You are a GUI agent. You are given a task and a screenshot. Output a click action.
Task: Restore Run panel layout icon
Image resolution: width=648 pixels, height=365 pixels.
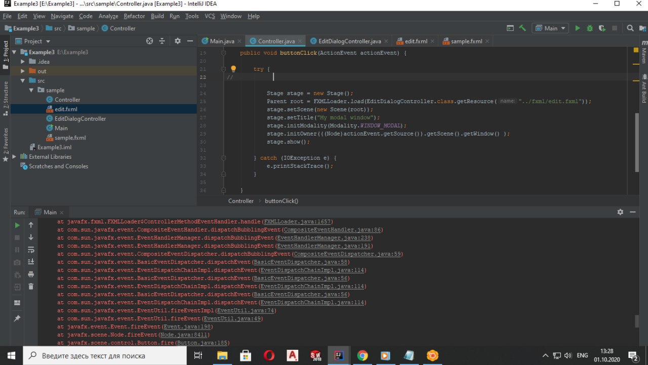pyautogui.click(x=17, y=303)
